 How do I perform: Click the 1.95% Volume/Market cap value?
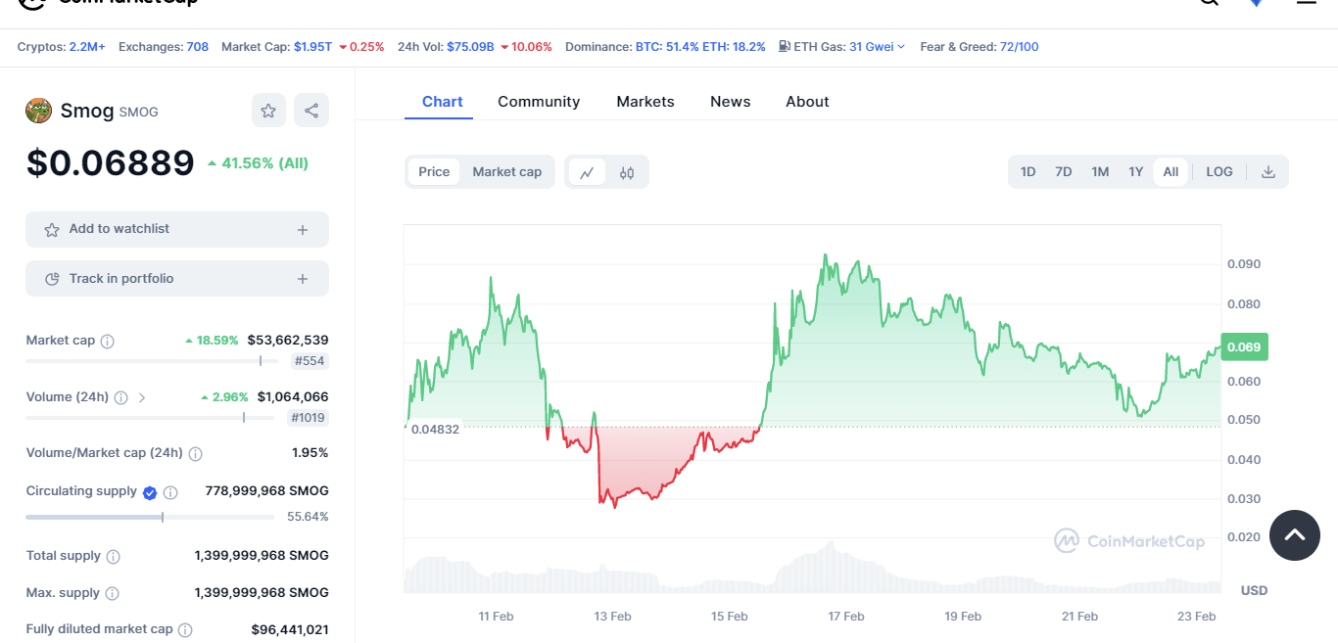click(x=311, y=453)
